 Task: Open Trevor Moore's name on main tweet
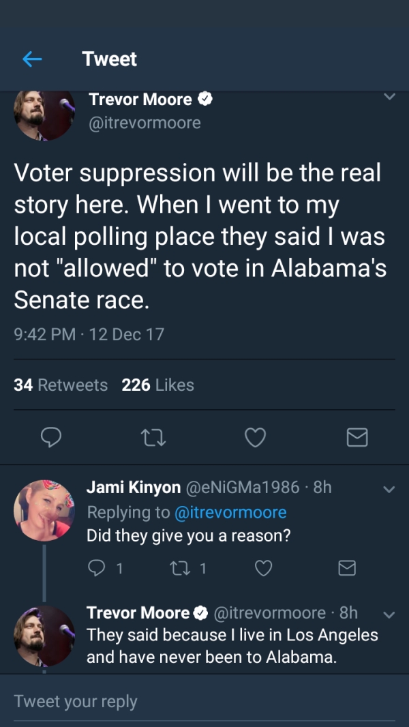click(140, 100)
